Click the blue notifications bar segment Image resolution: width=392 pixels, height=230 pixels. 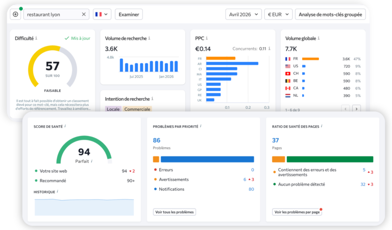point(207,159)
